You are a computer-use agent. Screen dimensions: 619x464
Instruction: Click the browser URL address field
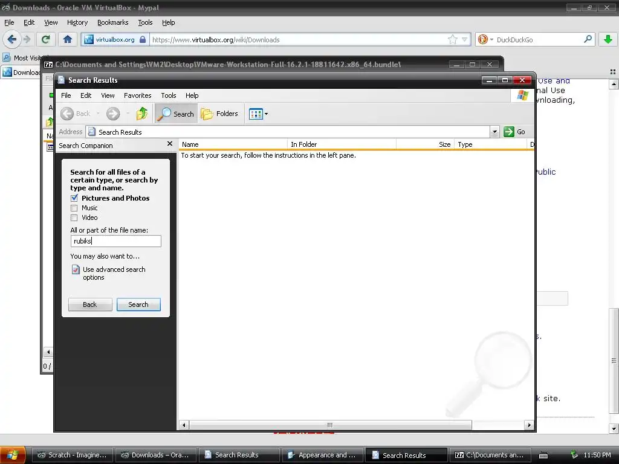point(299,39)
